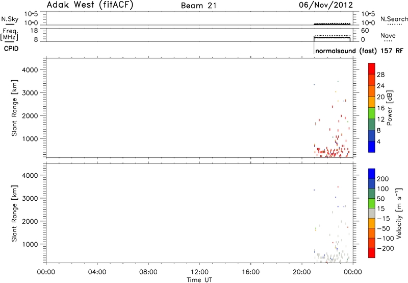Click the Velocity colorbar value '-15'
The width and height of the screenshot is (408, 283).
[384, 219]
